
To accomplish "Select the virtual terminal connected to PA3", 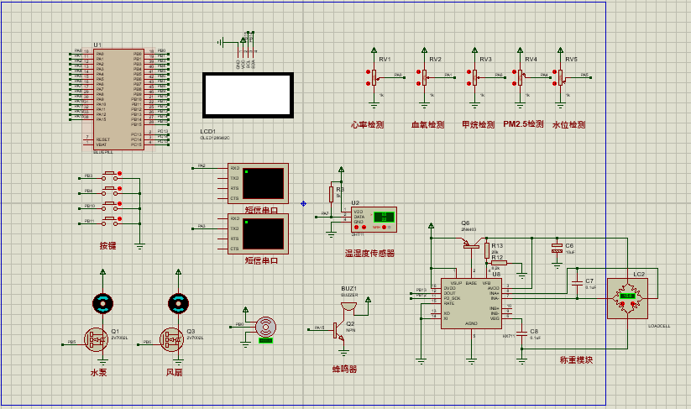I will (x=259, y=233).
